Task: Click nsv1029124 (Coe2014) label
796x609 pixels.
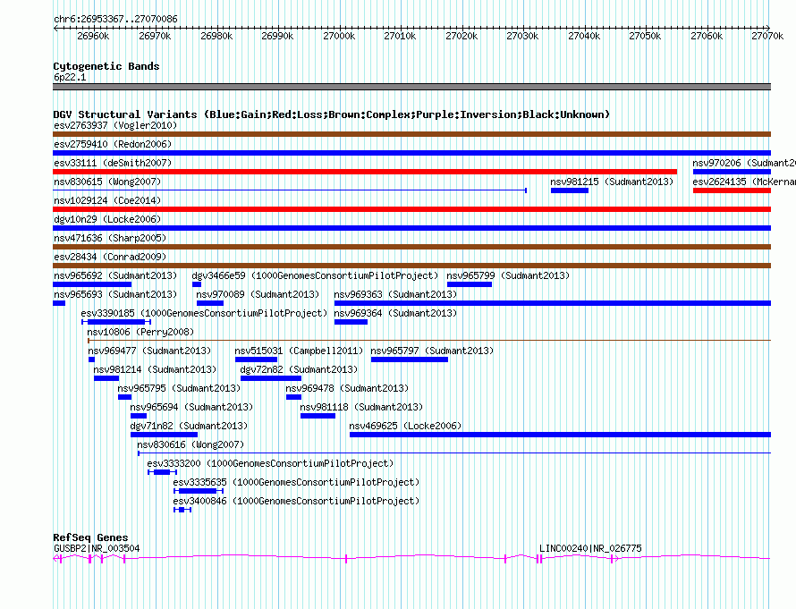Action: tap(107, 200)
